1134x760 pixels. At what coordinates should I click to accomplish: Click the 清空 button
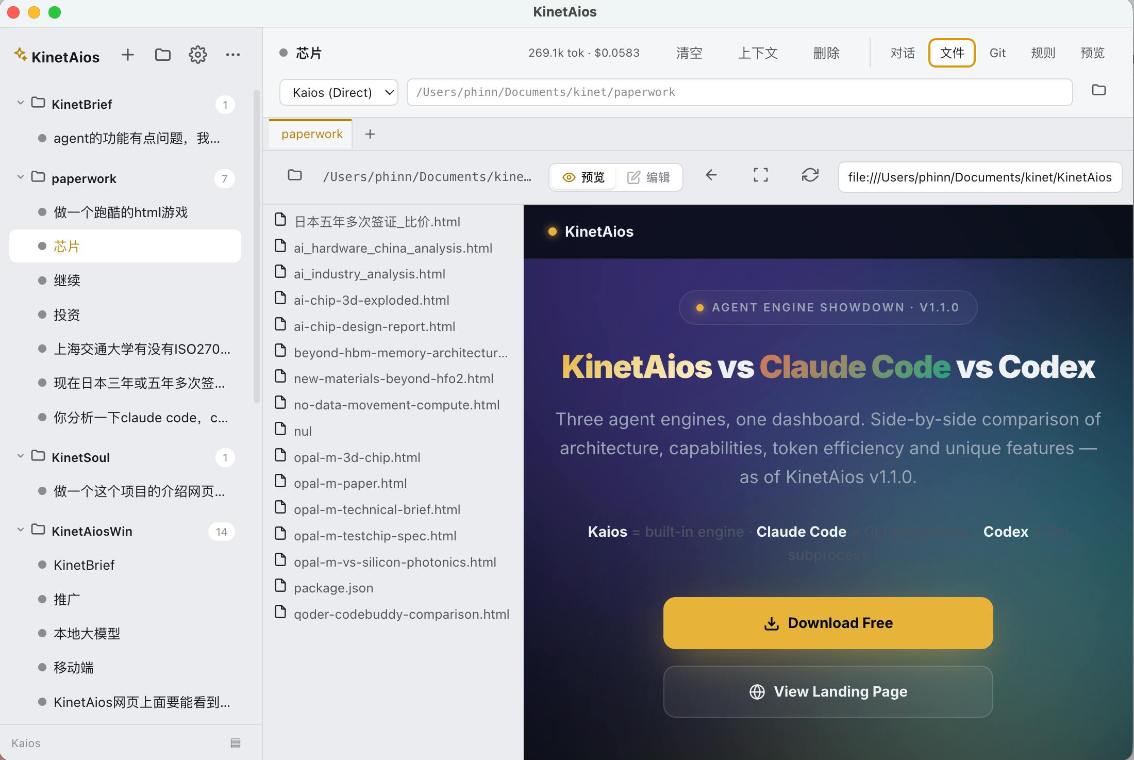point(689,53)
